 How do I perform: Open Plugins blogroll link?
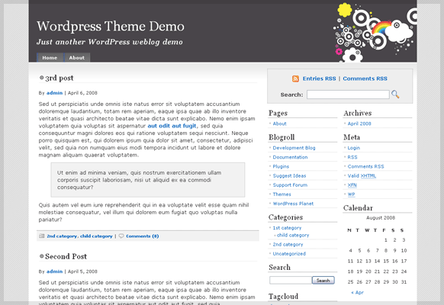(x=281, y=166)
